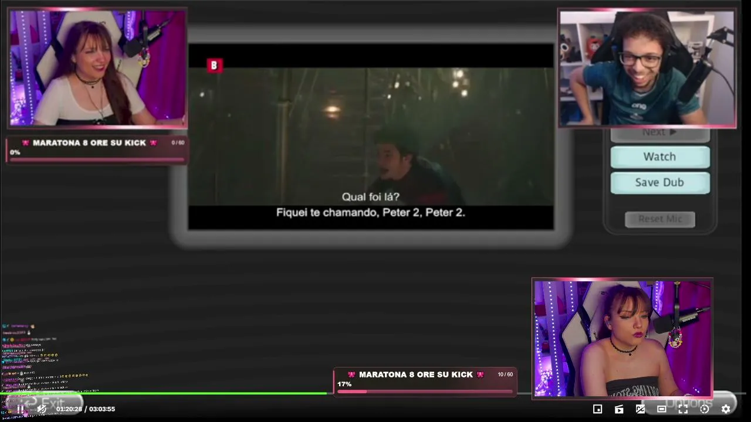Image resolution: width=751 pixels, height=422 pixels.
Task: Pause the video playback
Action: coord(20,409)
